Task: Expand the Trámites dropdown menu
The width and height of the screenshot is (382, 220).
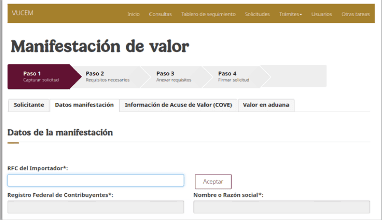Action: pos(291,14)
